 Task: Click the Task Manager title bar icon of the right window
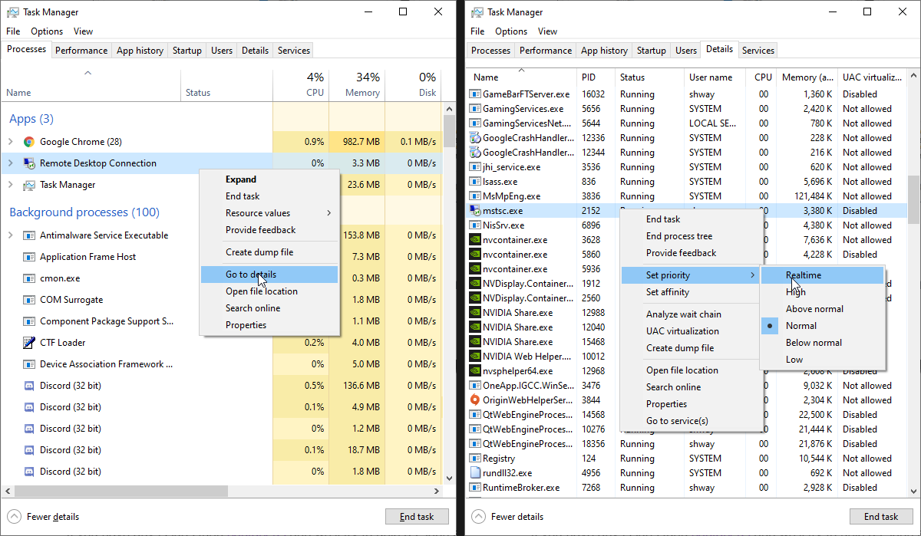coord(477,12)
